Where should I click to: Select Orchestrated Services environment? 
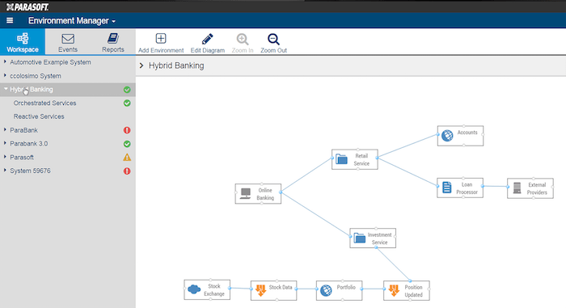[44, 103]
